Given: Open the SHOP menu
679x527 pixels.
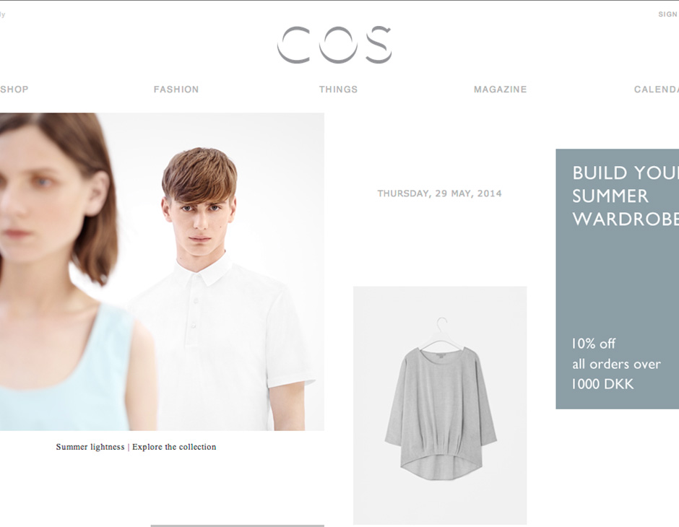Looking at the screenshot, I should coord(14,89).
